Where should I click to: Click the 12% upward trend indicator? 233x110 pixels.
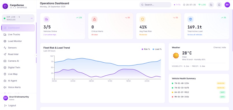pyautogui.click(x=79, y=18)
